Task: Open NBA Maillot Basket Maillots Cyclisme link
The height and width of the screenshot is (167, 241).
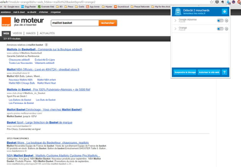Action: point(53,156)
